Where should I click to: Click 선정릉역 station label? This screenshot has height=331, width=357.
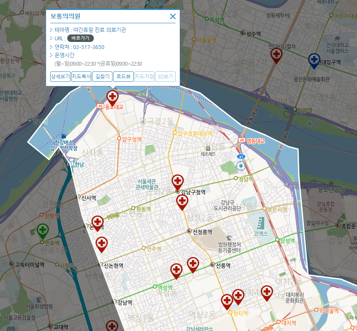pyautogui.click(x=203, y=232)
